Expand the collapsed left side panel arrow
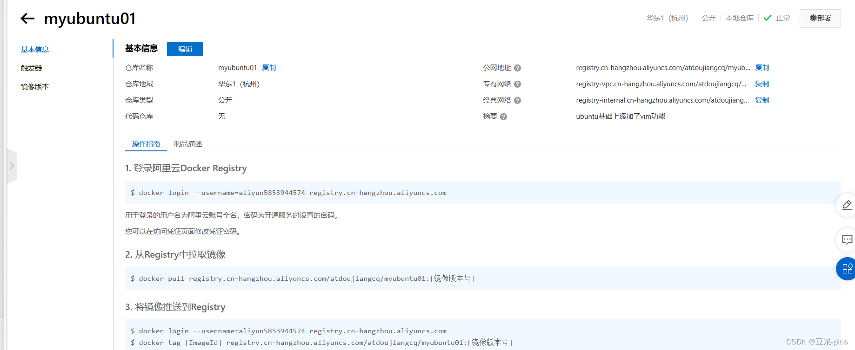 point(12,166)
